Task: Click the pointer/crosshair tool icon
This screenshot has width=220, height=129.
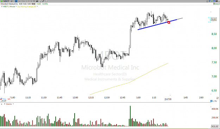Action: (40, 1)
